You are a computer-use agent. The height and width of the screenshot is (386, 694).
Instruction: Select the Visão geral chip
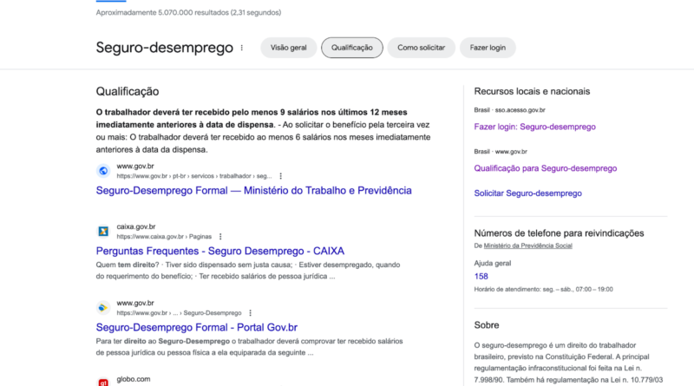tap(289, 48)
